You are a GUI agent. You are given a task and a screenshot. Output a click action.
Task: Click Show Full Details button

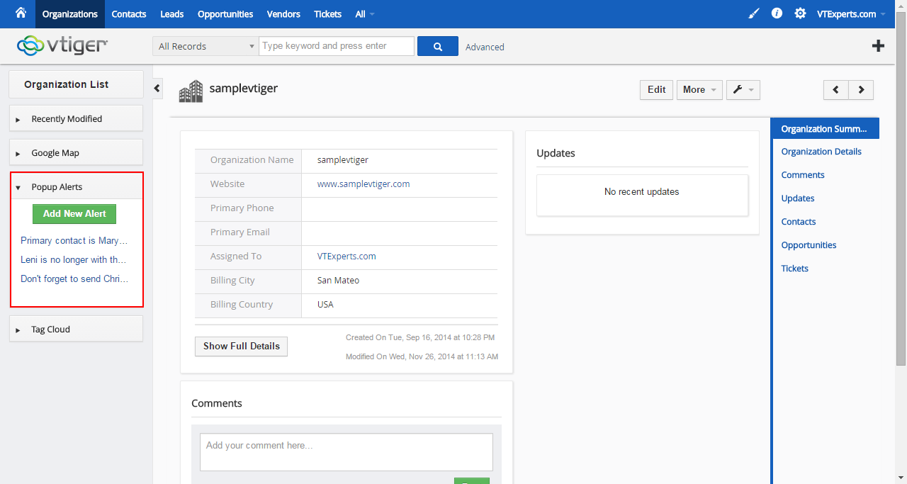[x=241, y=347]
